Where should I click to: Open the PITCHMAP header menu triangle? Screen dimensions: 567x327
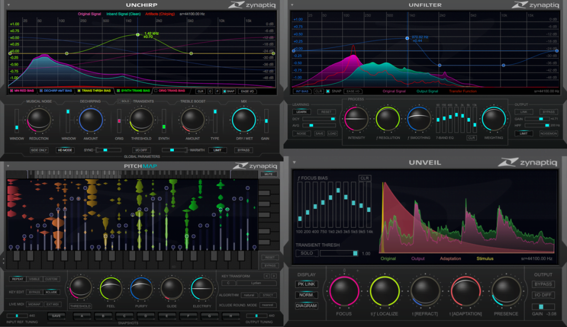(x=8, y=166)
